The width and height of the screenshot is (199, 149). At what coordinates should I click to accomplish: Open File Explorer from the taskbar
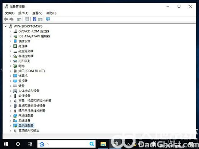(x=103, y=144)
